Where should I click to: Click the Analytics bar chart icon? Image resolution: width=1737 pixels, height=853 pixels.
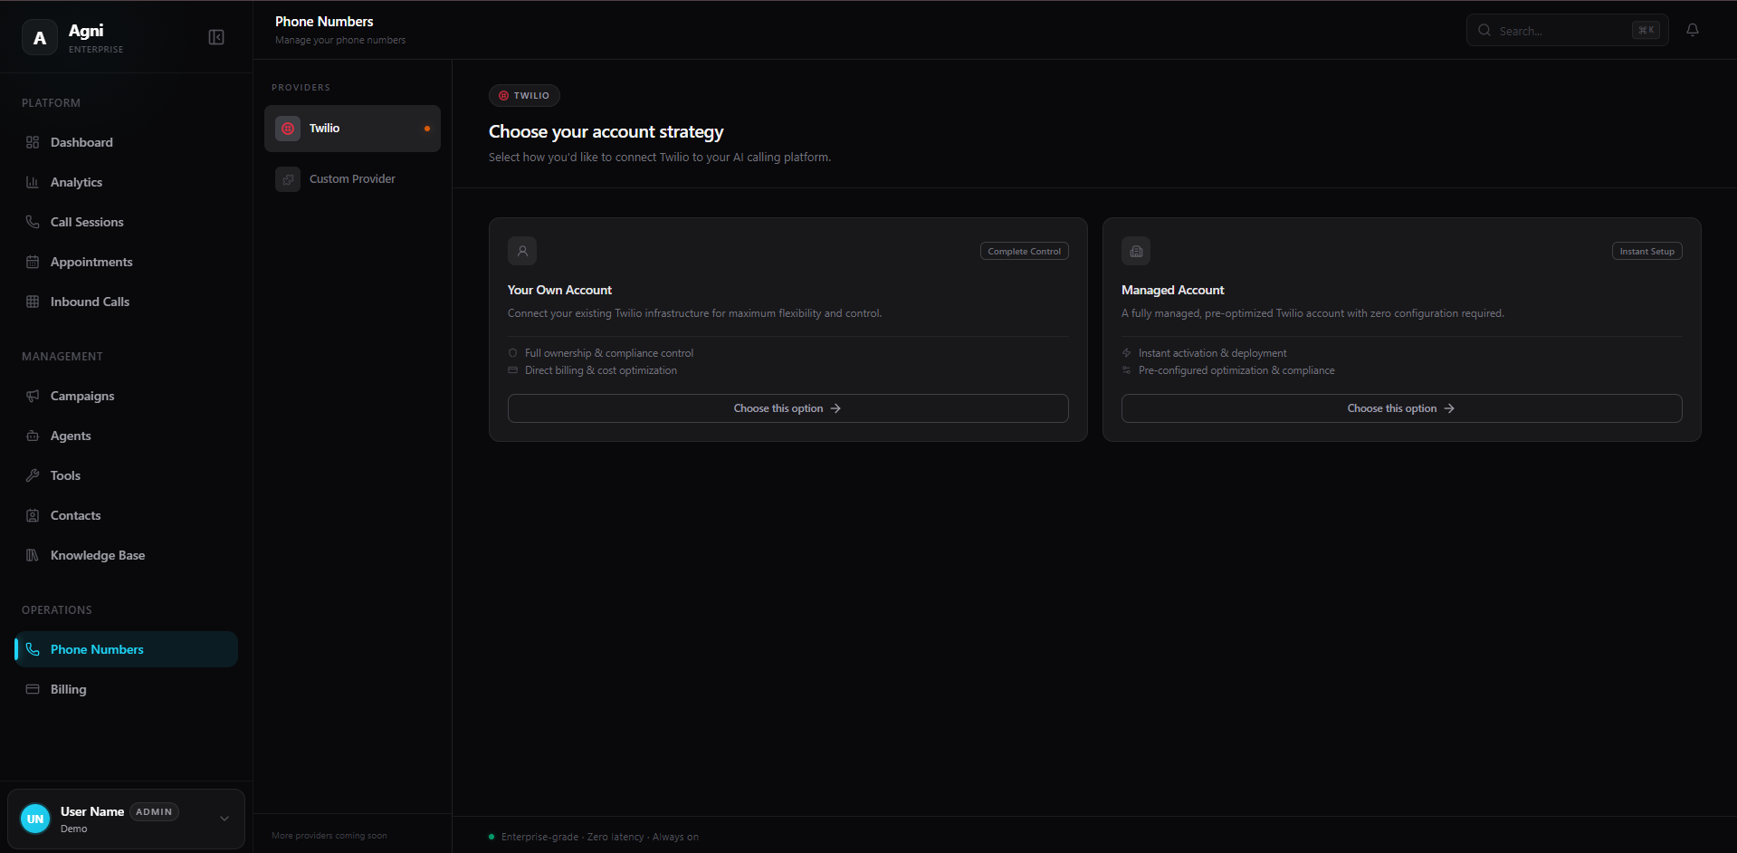(x=33, y=182)
